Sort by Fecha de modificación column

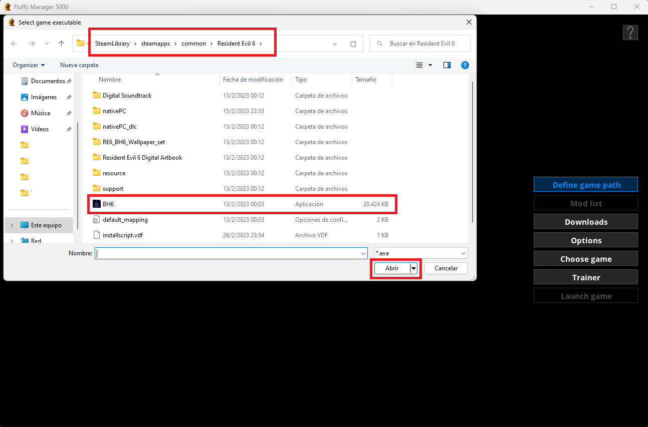(253, 80)
